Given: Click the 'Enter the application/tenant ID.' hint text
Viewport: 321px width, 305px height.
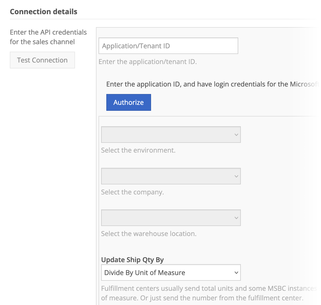Looking at the screenshot, I should pyautogui.click(x=147, y=62).
